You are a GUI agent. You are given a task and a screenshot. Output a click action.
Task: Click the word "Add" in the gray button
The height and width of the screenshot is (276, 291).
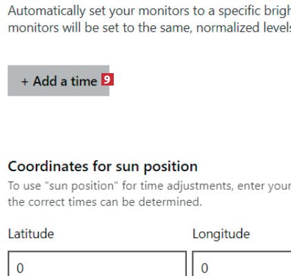46,81
